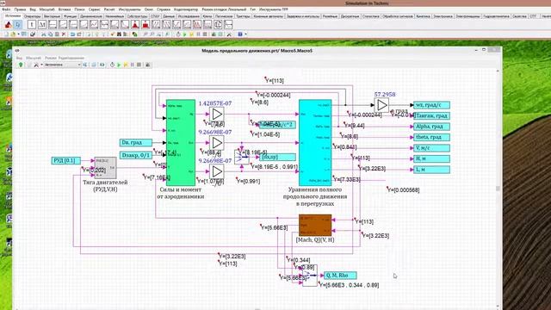Select the cyan longitudinal motion equations block
Viewport: 551px width, 310px height.
(x=315, y=142)
